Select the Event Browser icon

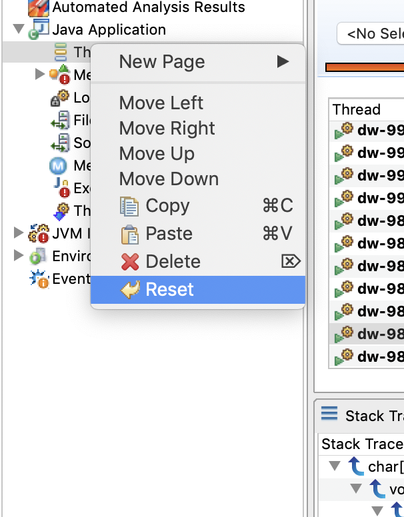(39, 279)
